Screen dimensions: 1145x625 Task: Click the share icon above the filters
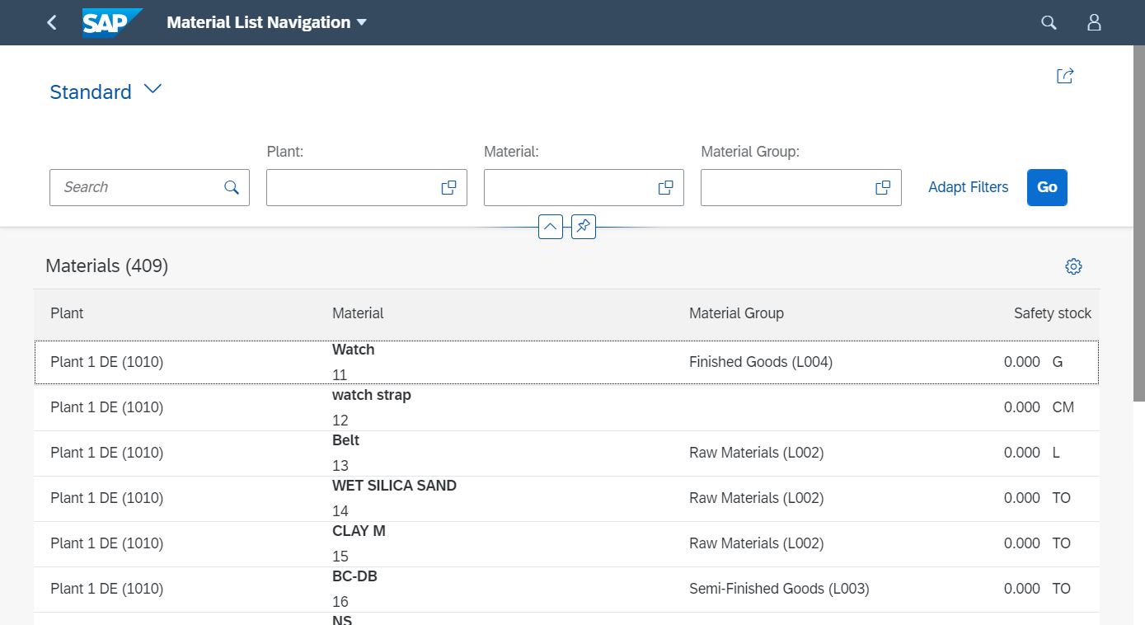pos(1064,75)
